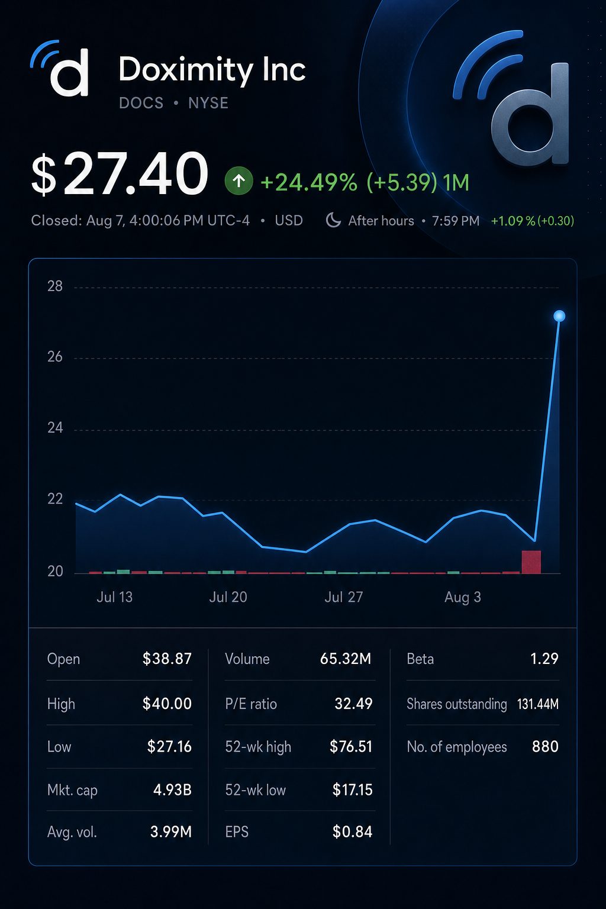Click the Doximity Inc company title
Screen dimensions: 606x909
[x=212, y=69]
